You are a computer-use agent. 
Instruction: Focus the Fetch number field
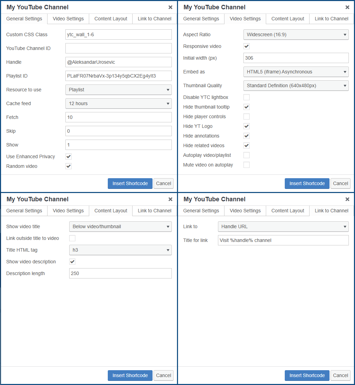pos(118,117)
